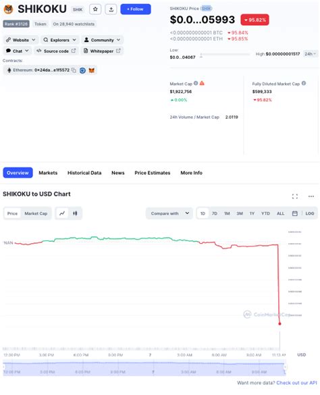Expand the Website dropdown

[21, 40]
